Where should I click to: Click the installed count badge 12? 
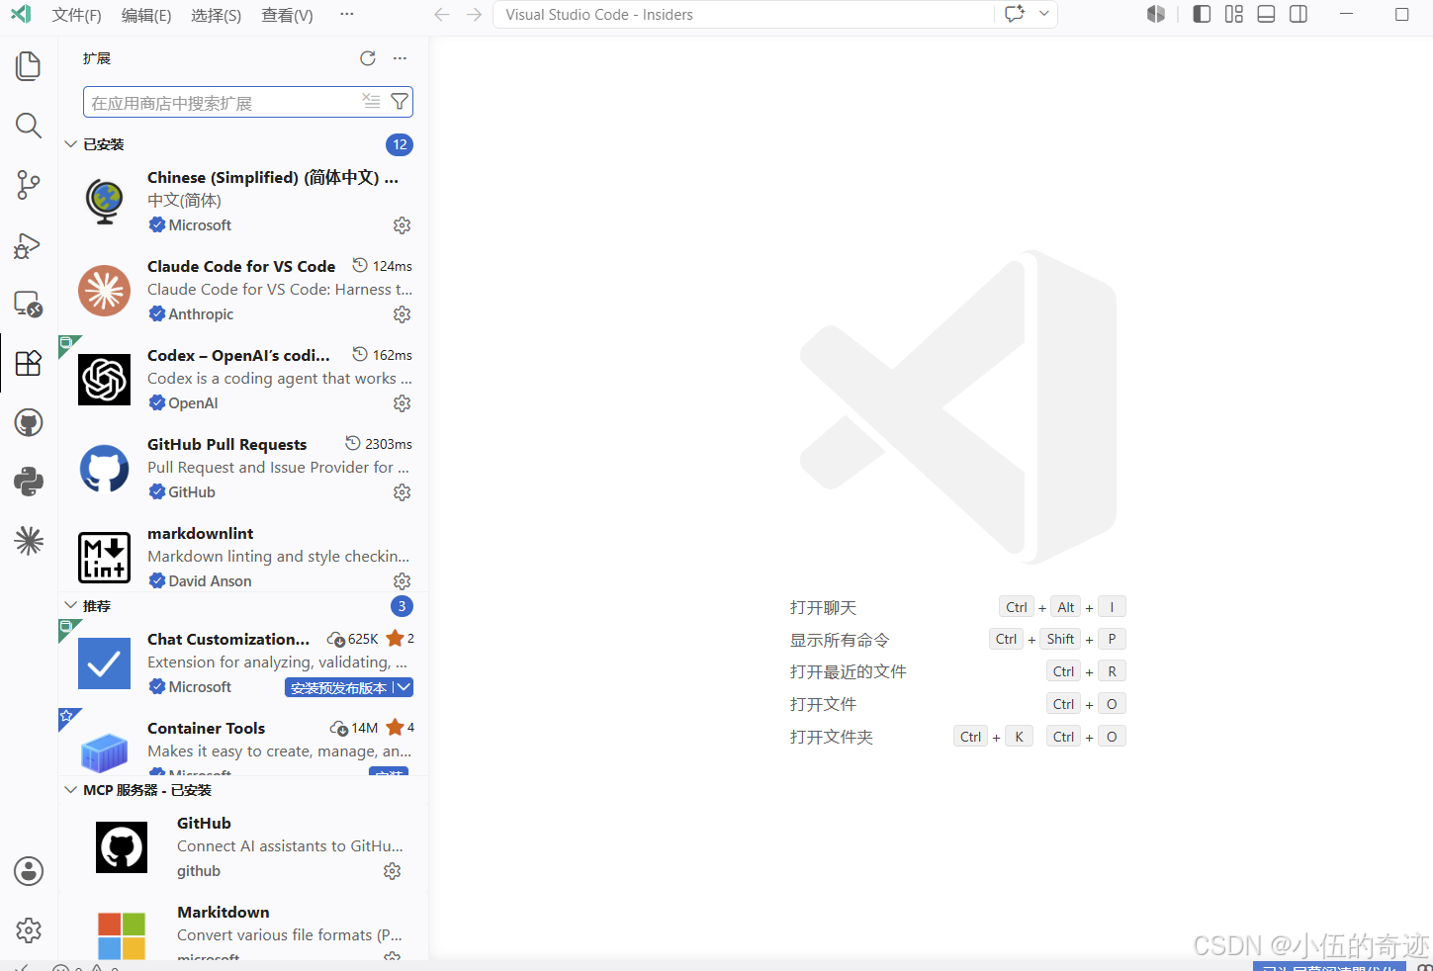(x=400, y=144)
